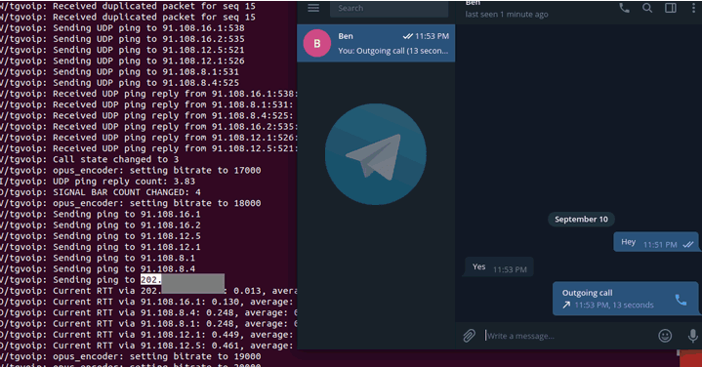Click the 11:53 PM timestamp in chat list
Image resolution: width=702 pixels, height=367 pixels.
click(x=432, y=36)
